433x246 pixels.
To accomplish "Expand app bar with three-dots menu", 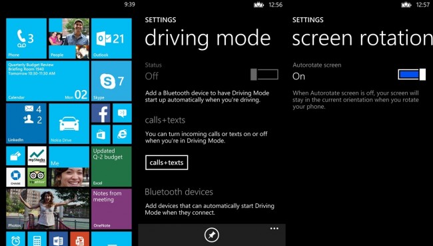I will (274, 229).
